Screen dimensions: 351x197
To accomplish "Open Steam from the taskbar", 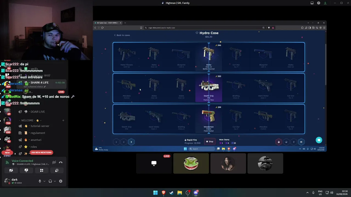I will pyautogui.click(x=171, y=193).
